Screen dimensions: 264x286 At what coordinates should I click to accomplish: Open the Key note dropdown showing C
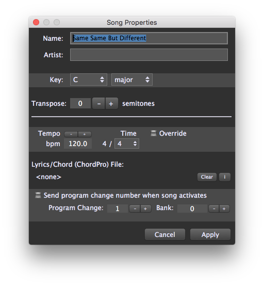(x=89, y=80)
